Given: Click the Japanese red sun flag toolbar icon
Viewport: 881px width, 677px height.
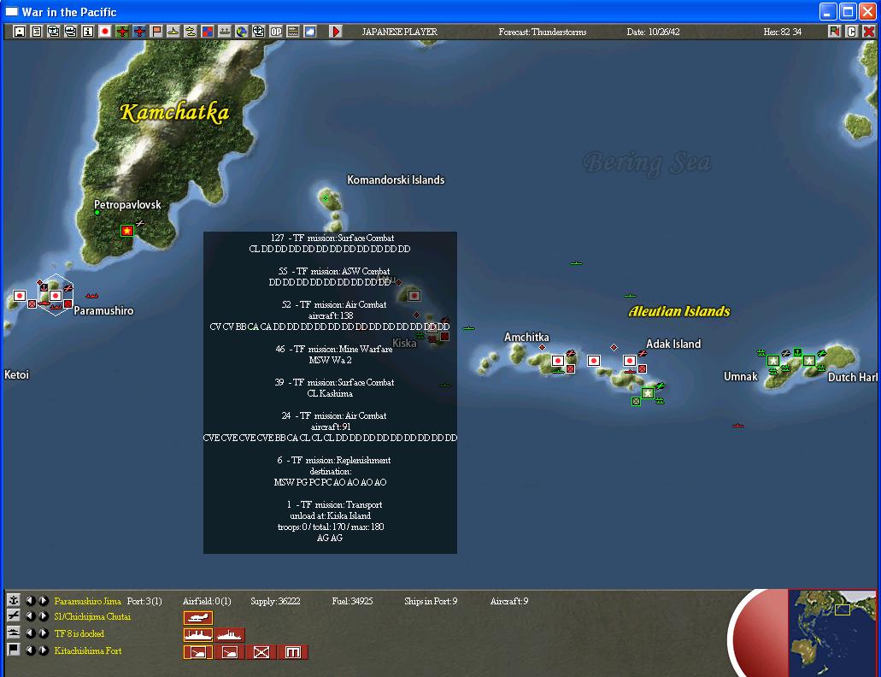Looking at the screenshot, I should [105, 32].
